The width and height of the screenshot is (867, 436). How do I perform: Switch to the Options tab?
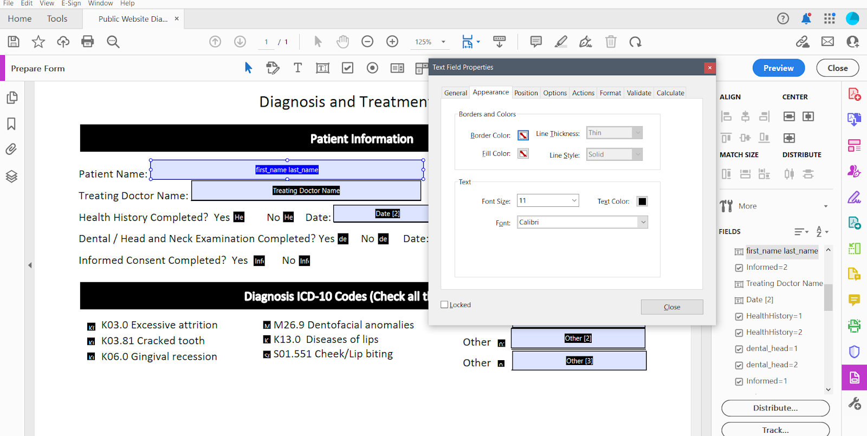pos(555,93)
